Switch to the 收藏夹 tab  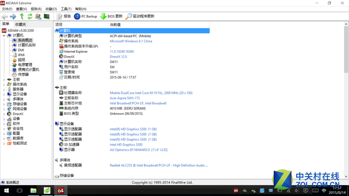coord(21,24)
